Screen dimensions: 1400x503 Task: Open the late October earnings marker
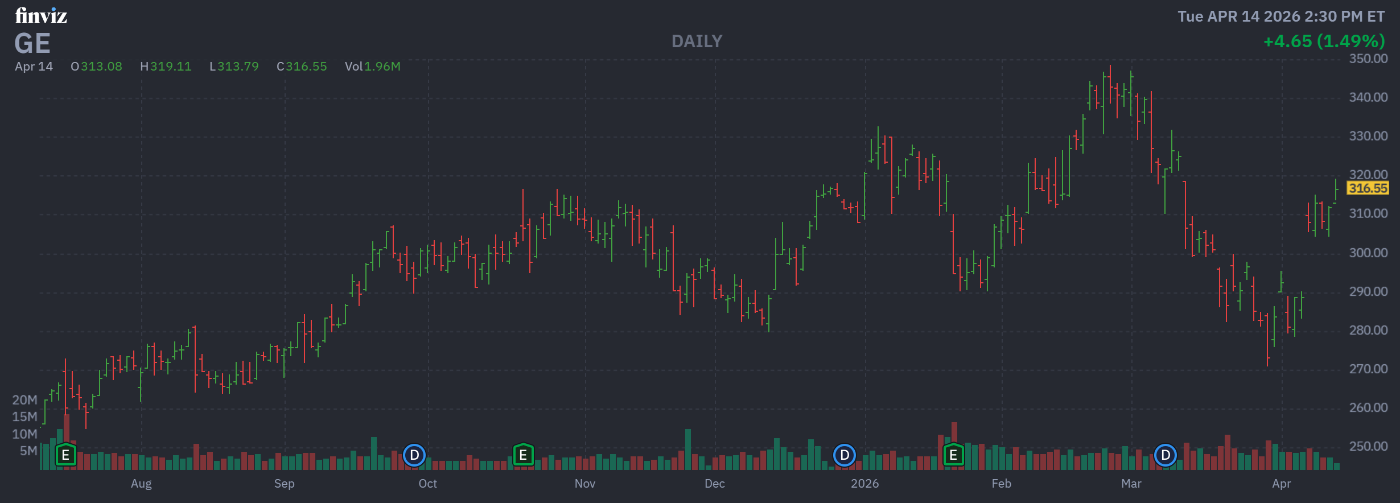523,455
